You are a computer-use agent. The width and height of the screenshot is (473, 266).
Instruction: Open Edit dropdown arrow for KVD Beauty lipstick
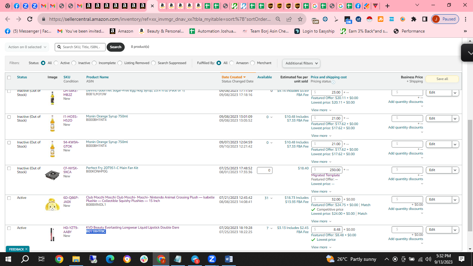click(455, 230)
